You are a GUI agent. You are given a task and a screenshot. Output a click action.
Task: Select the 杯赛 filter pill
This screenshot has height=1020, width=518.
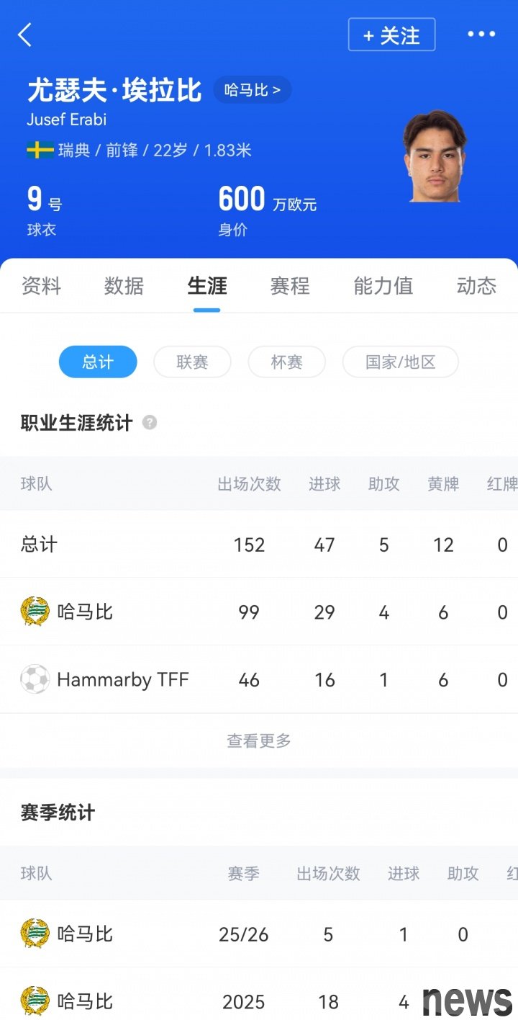click(286, 362)
